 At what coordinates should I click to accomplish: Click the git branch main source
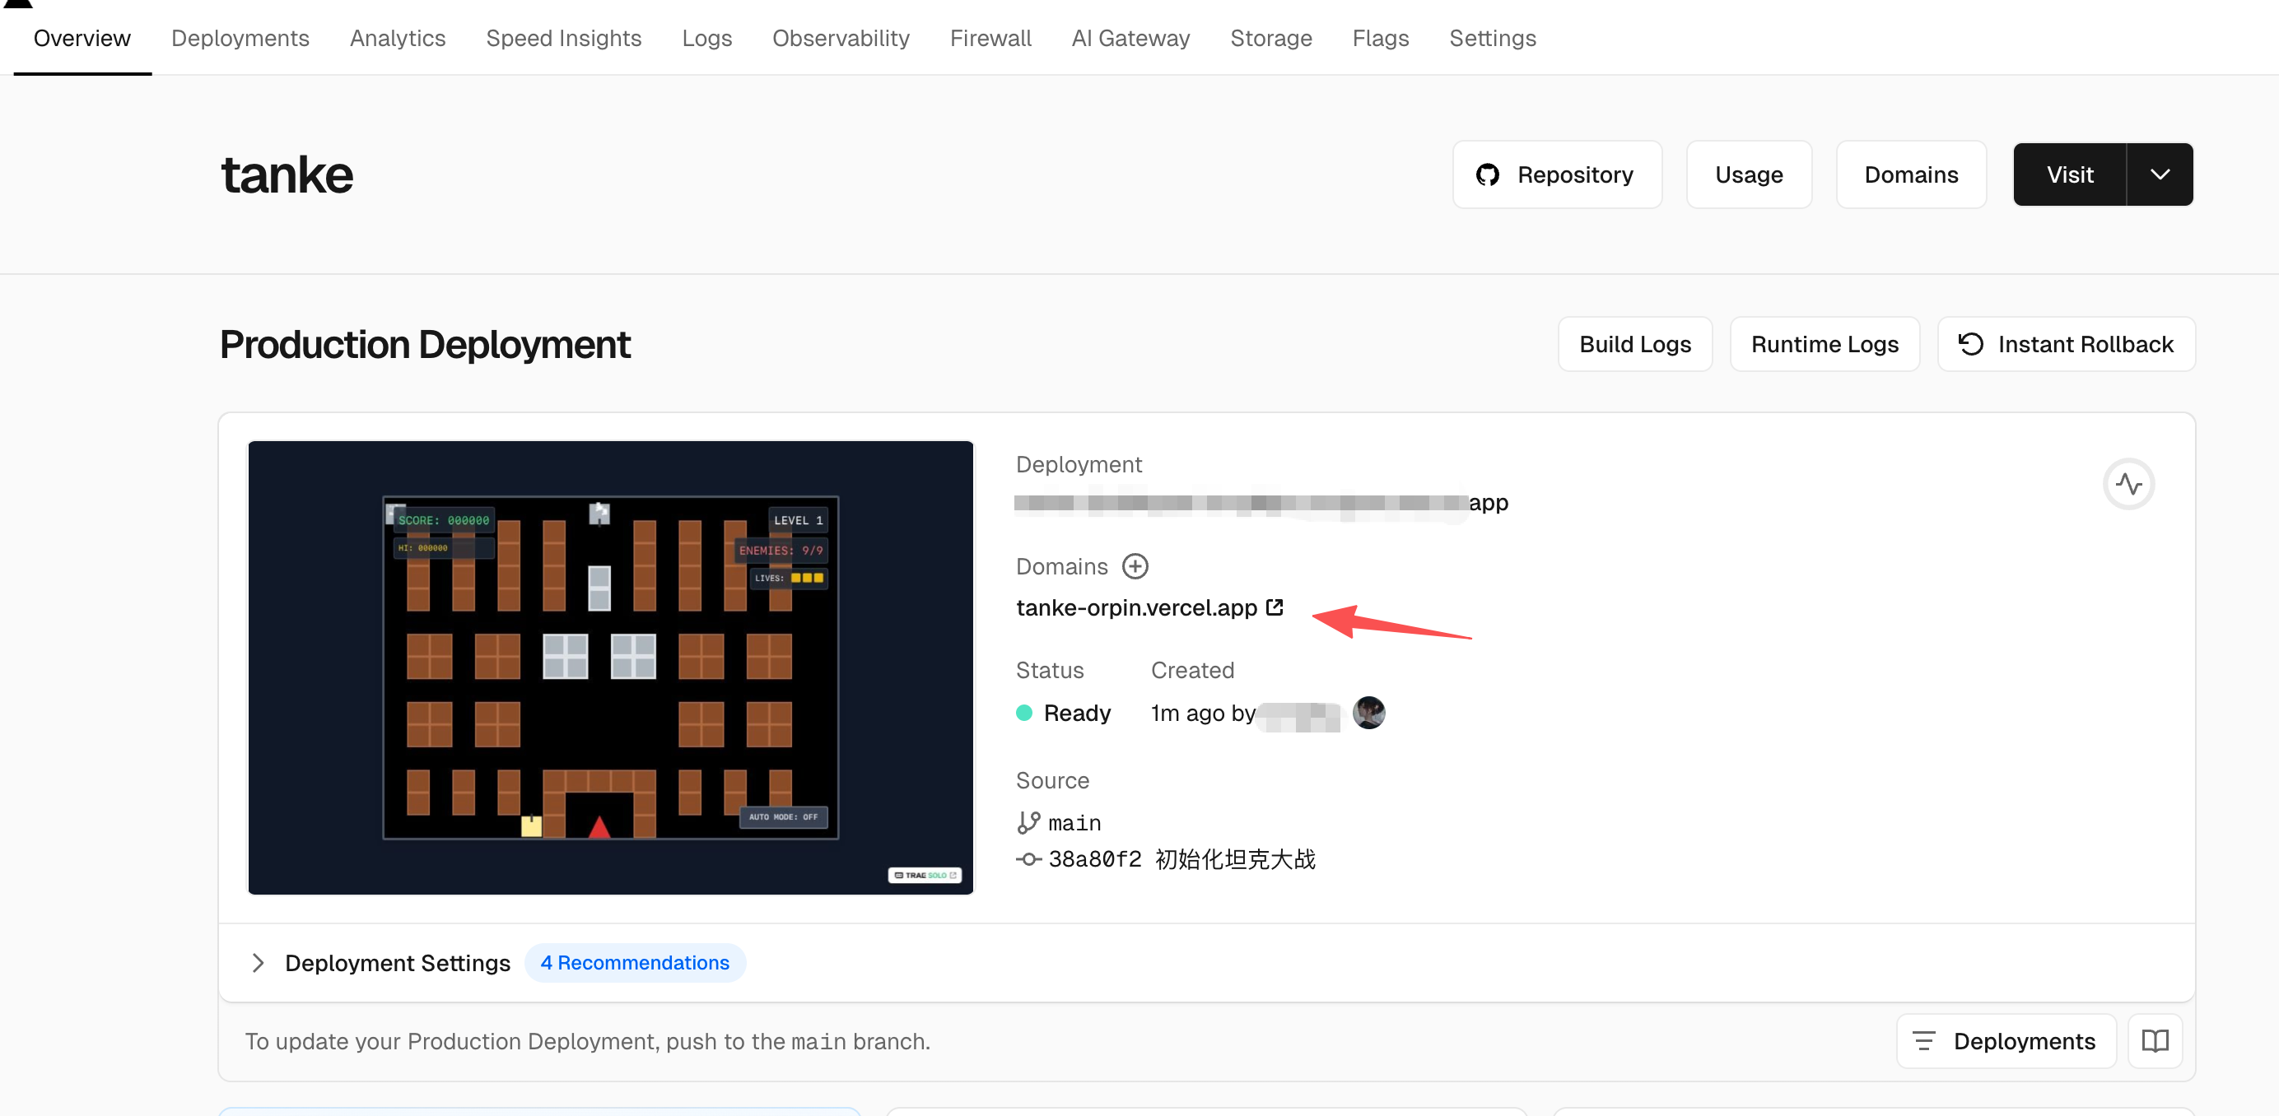coord(1073,823)
